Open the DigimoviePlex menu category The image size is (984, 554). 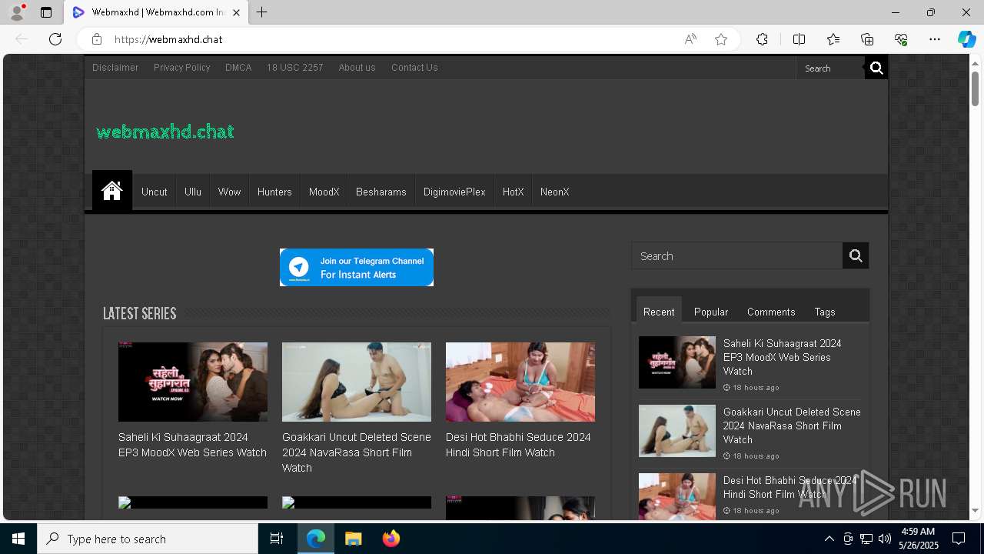pyautogui.click(x=454, y=192)
